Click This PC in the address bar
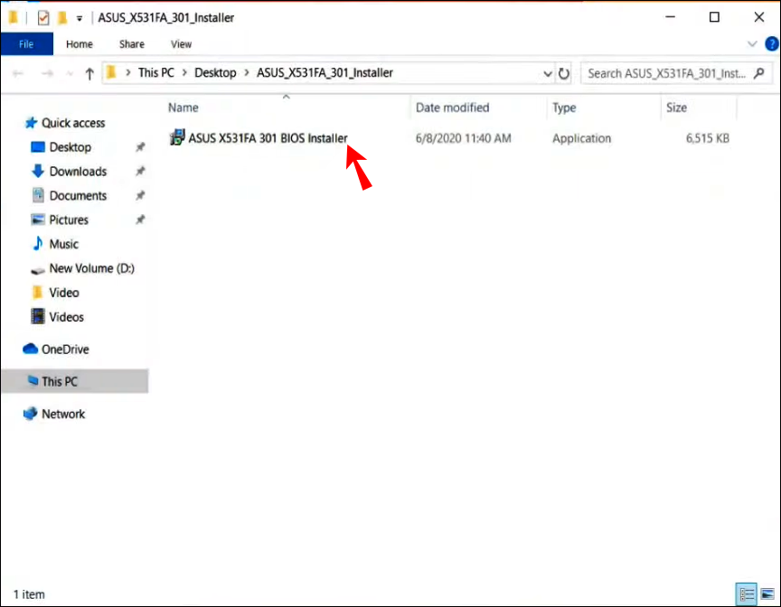This screenshot has height=607, width=781. pos(155,73)
